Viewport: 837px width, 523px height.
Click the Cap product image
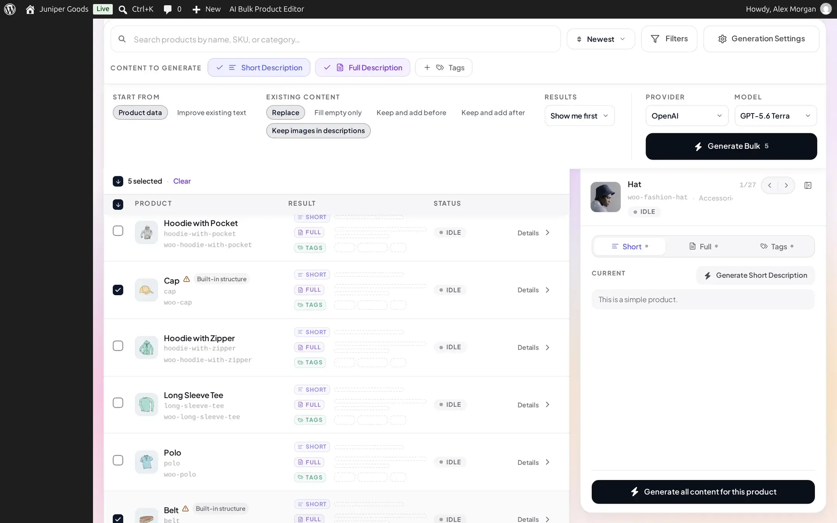(146, 290)
